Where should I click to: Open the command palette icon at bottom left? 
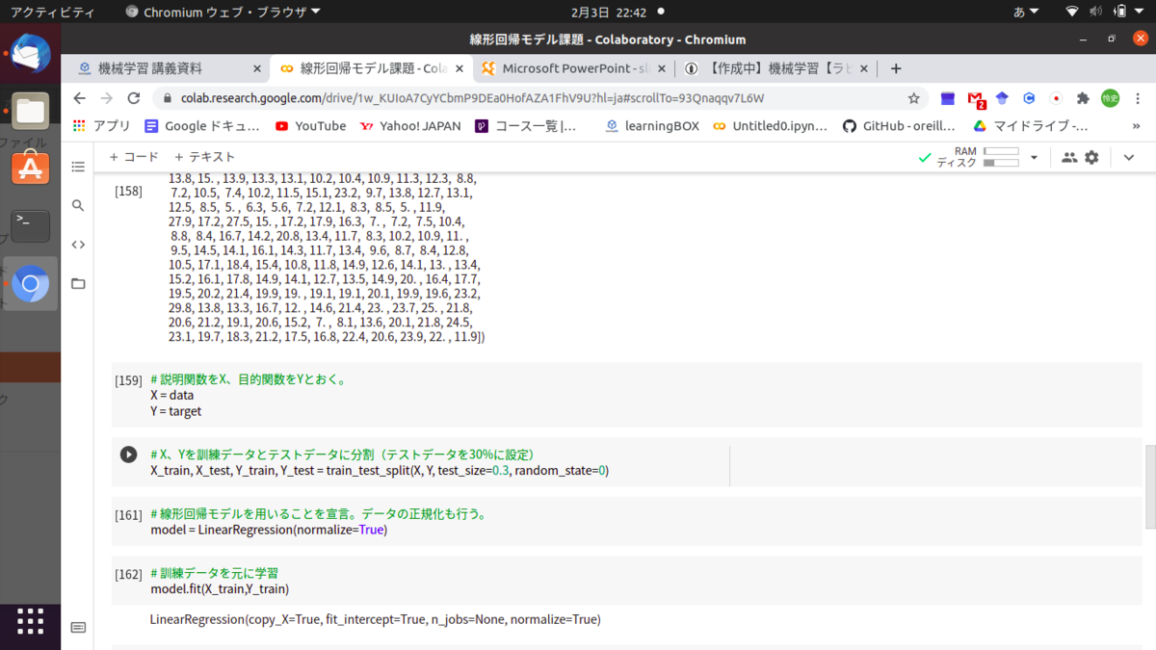tap(78, 628)
